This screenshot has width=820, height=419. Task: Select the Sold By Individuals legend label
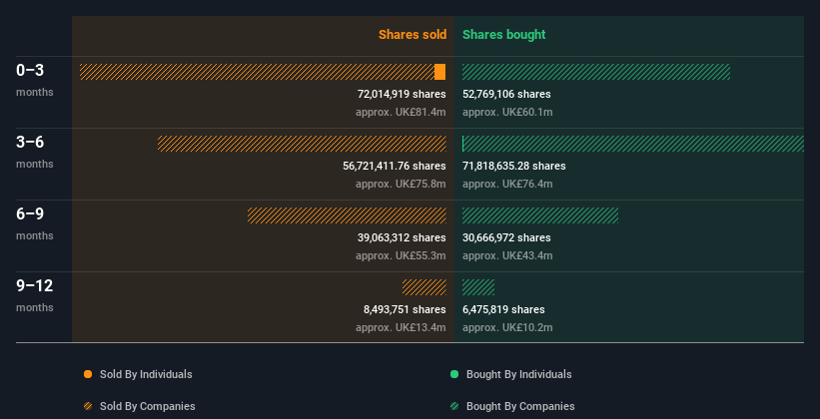(x=146, y=374)
